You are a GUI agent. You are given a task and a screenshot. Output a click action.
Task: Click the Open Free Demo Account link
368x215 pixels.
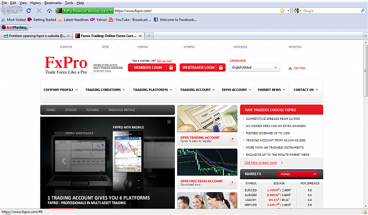pyautogui.click(x=201, y=181)
